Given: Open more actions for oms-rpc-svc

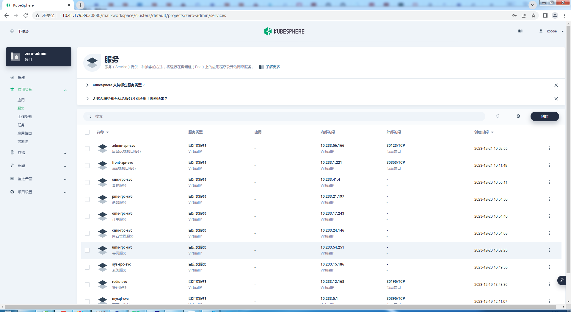Looking at the screenshot, I should [x=549, y=216].
